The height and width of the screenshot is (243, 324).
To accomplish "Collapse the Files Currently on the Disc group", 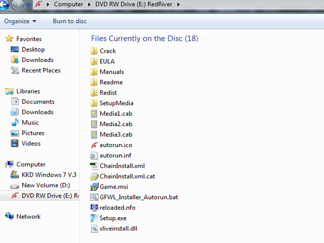I will [145, 38].
